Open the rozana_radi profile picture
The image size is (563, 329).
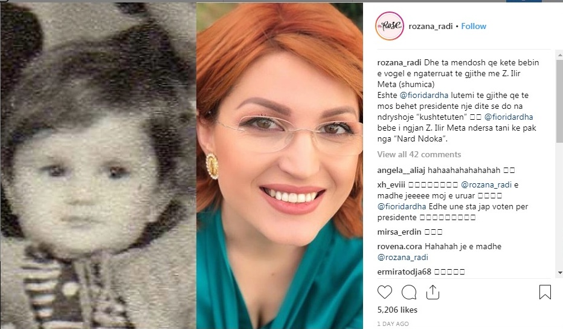[390, 26]
